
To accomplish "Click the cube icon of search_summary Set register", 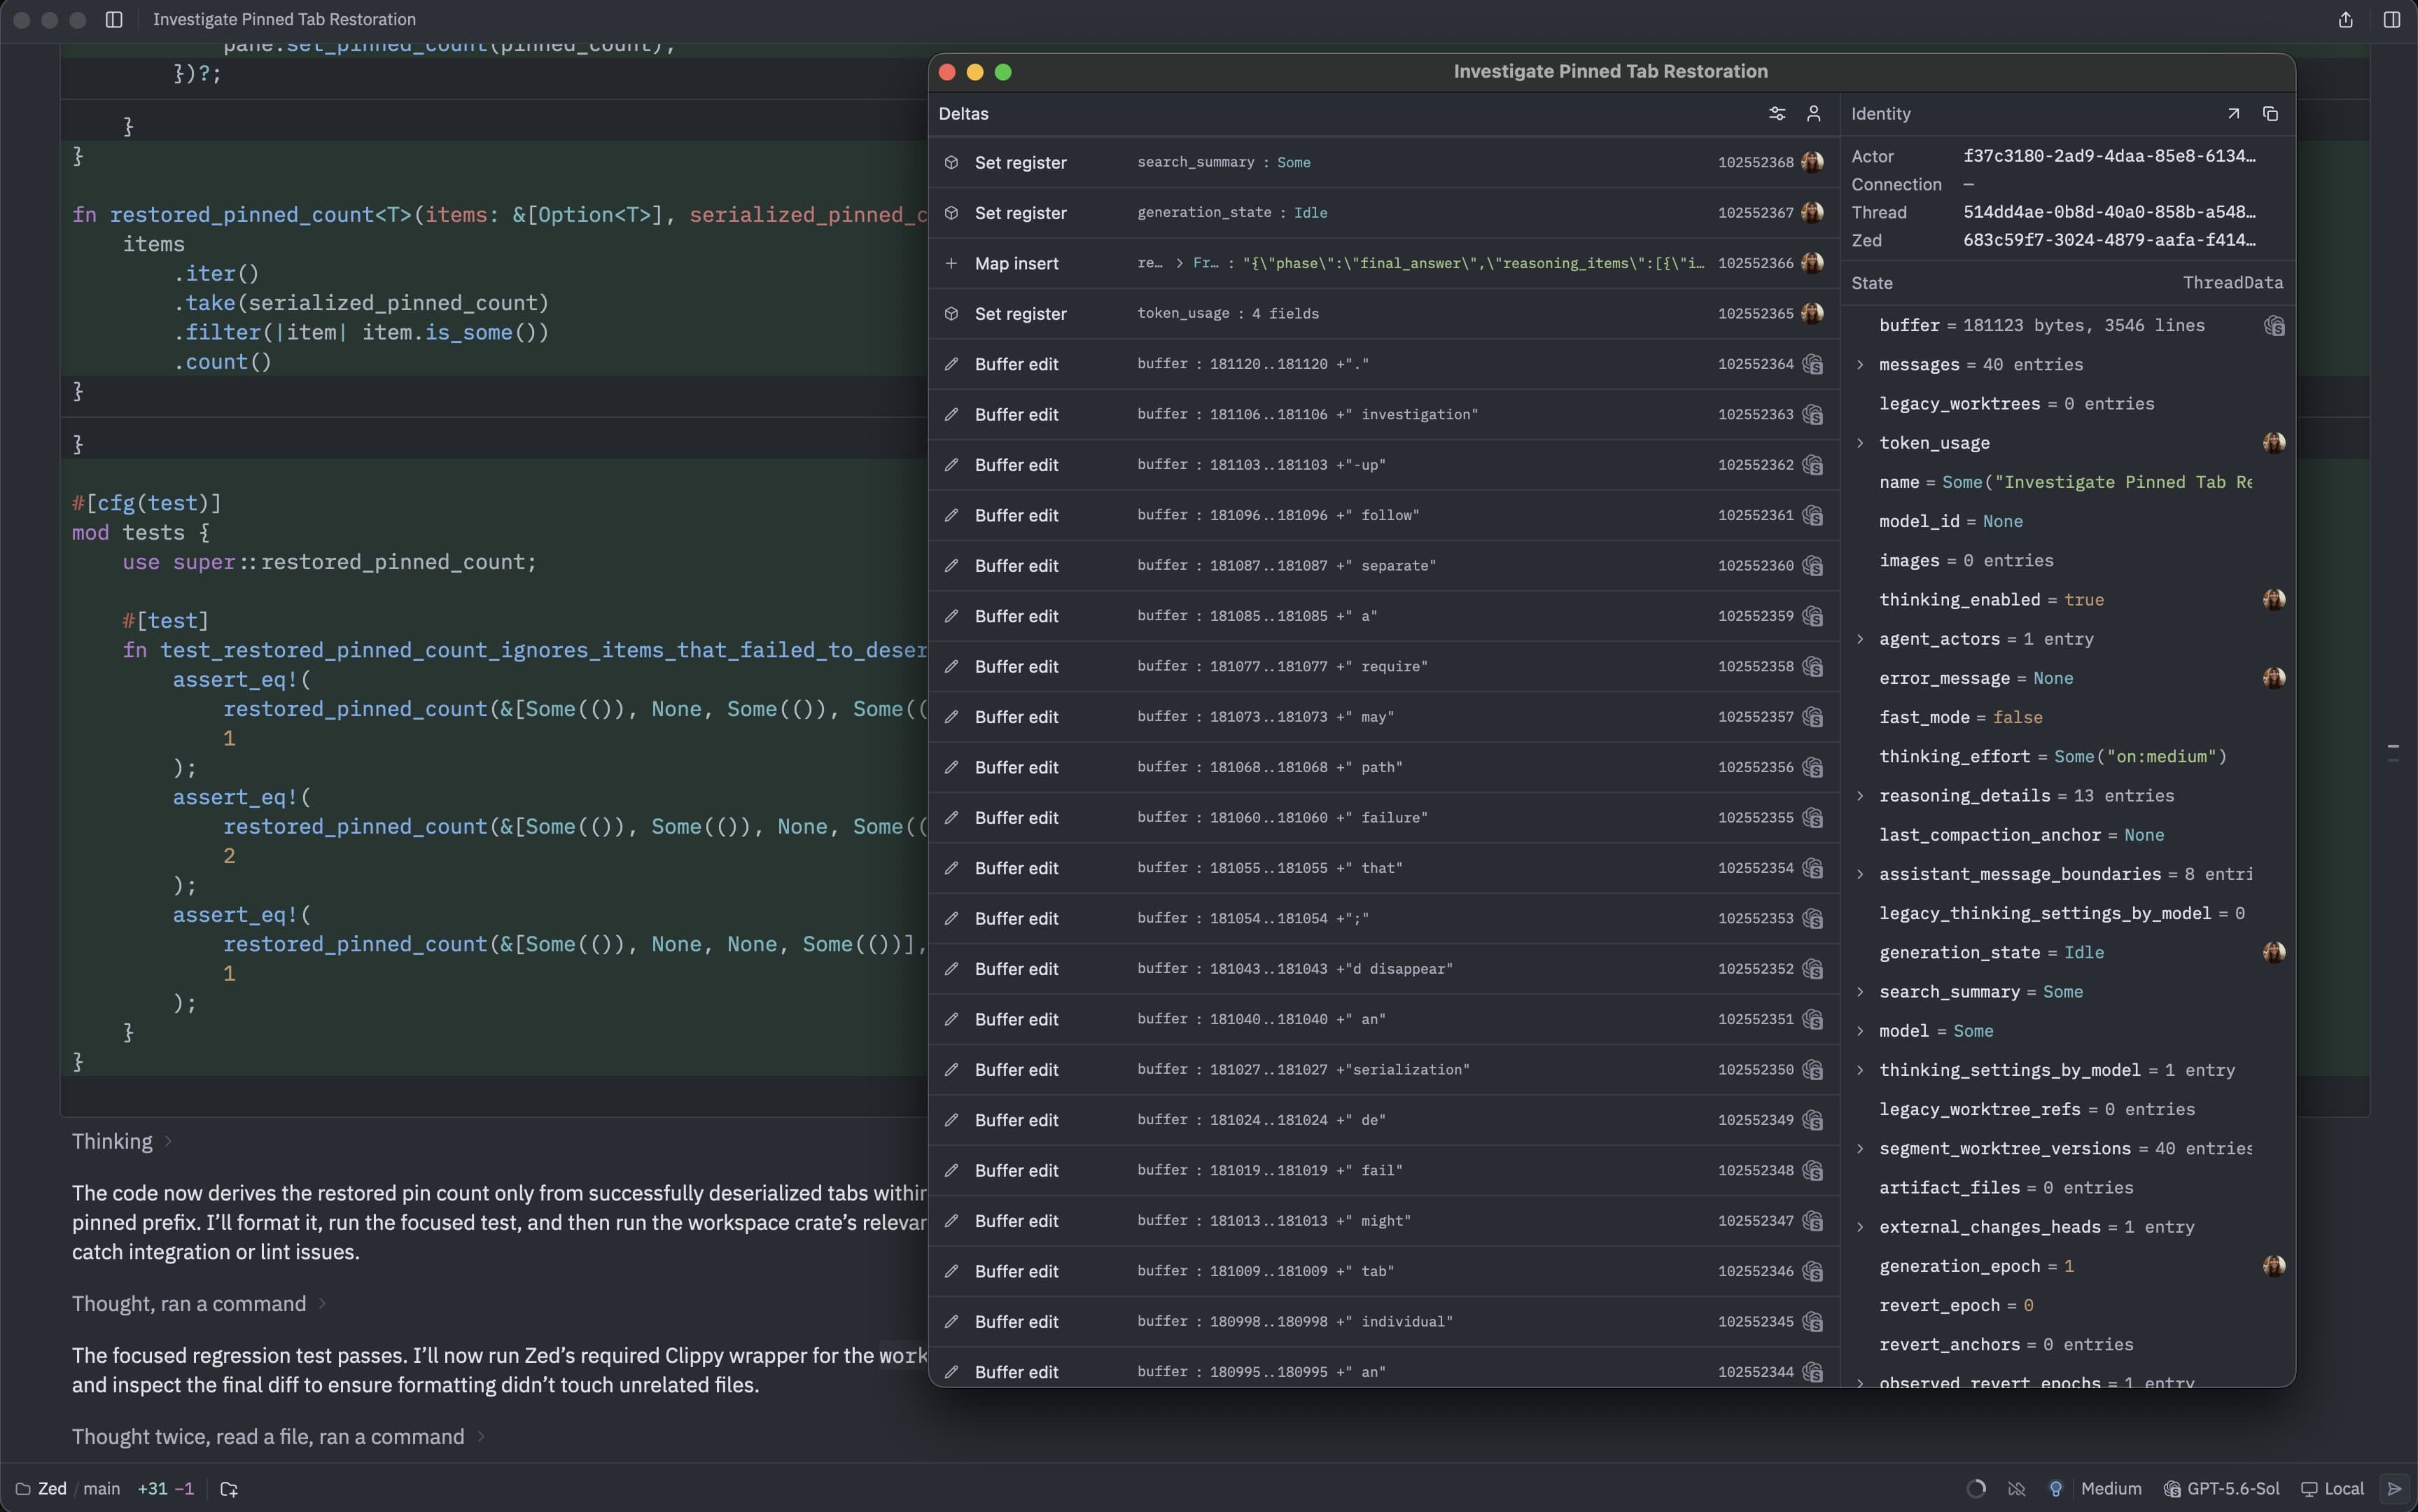I will 951,162.
